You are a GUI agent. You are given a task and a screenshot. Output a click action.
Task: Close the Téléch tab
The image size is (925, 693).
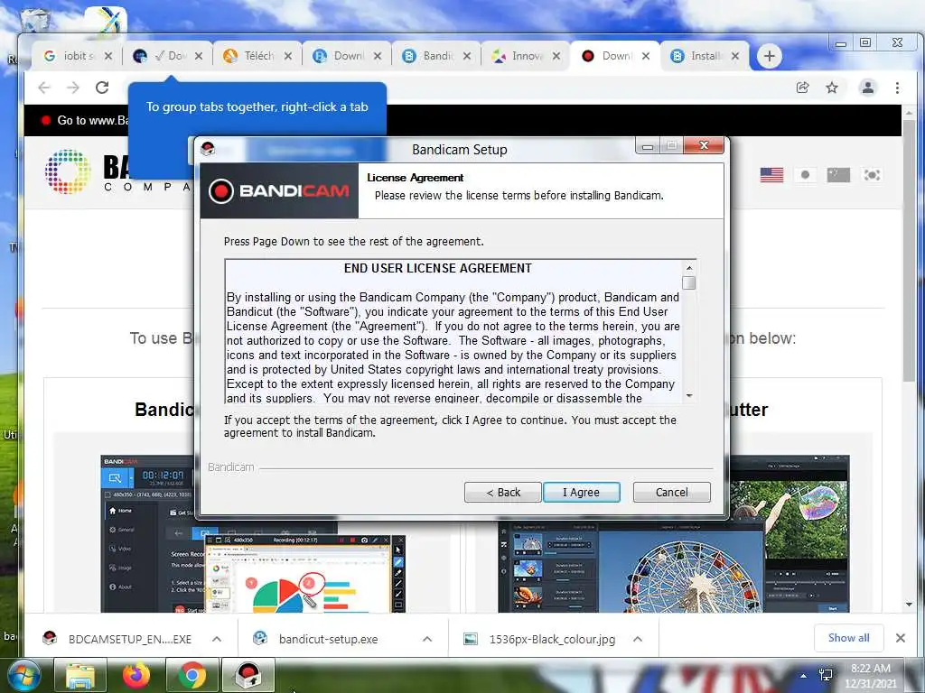click(288, 56)
